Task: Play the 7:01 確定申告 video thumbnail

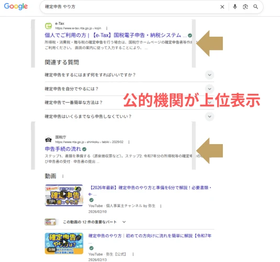Action: click(x=64, y=195)
